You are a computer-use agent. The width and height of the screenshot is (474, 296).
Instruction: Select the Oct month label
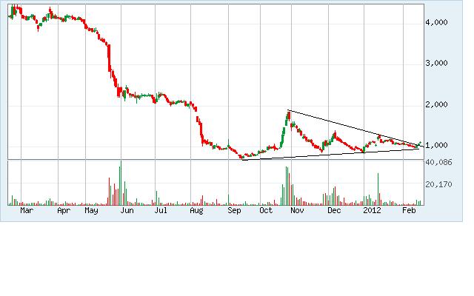click(x=266, y=211)
